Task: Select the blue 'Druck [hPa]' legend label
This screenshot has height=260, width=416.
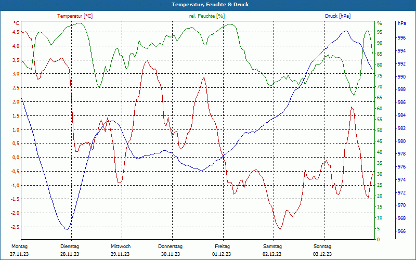Action: (337, 16)
